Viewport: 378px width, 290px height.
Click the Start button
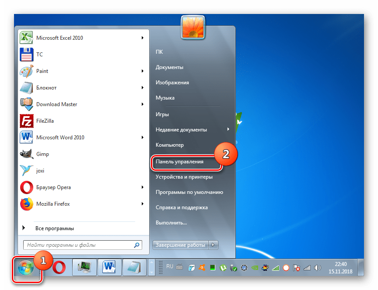click(26, 267)
